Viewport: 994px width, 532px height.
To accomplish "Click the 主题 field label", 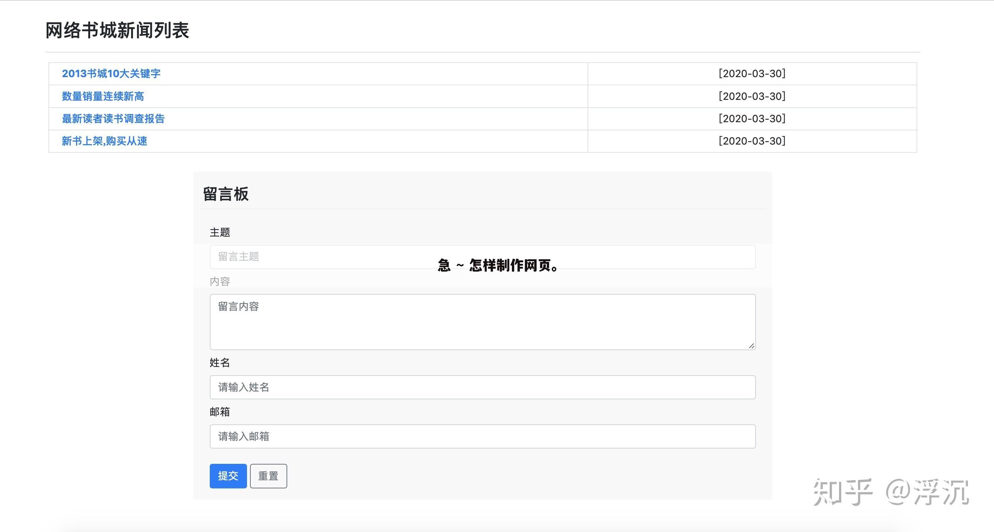I will 220,232.
